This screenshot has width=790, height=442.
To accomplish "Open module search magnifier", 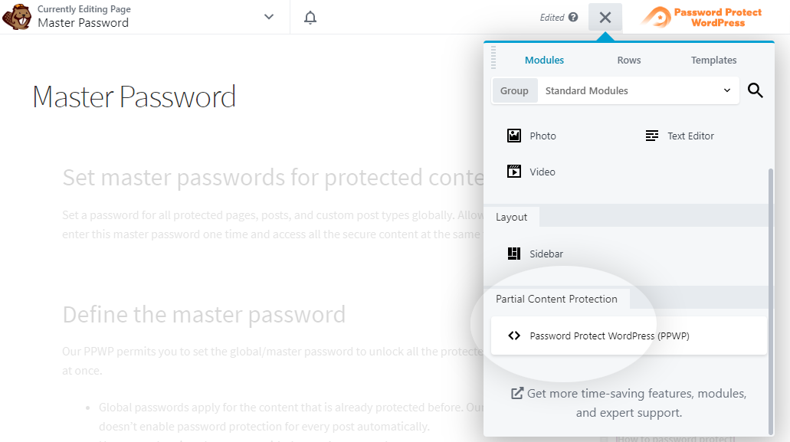I will 756,90.
